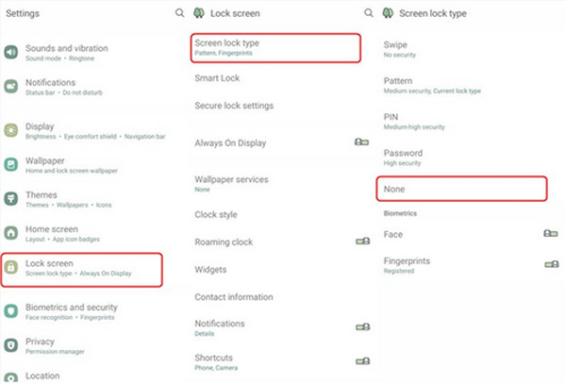Toggle the Shortcuts Phone, Camera switch

[363, 361]
